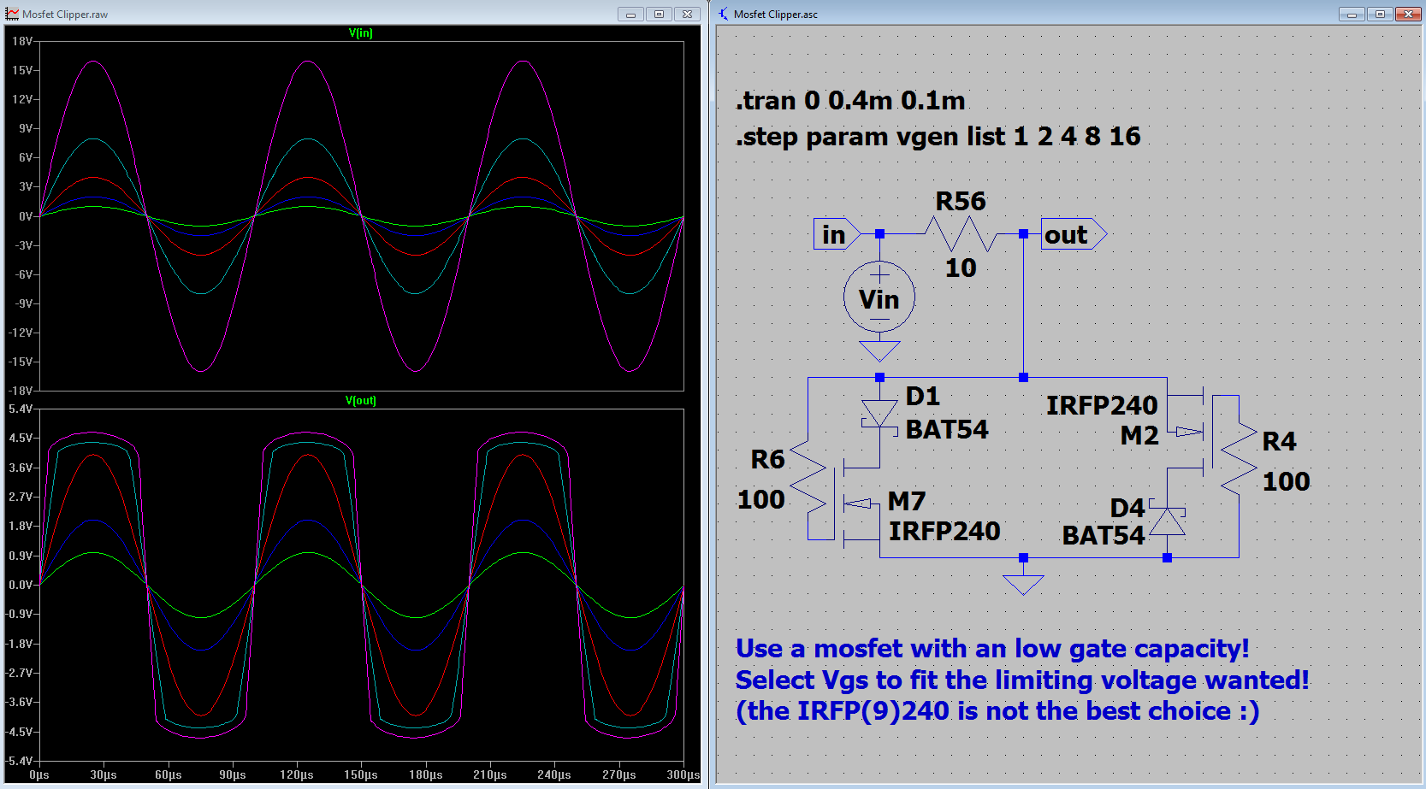Click M2's IRFP240 model label
This screenshot has height=789, width=1426.
coord(1102,405)
